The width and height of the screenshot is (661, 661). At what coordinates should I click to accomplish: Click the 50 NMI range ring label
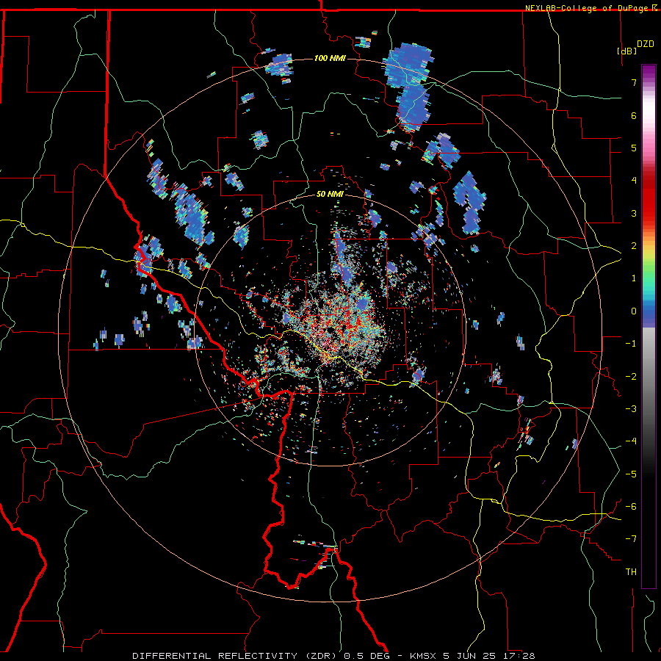coord(330,194)
